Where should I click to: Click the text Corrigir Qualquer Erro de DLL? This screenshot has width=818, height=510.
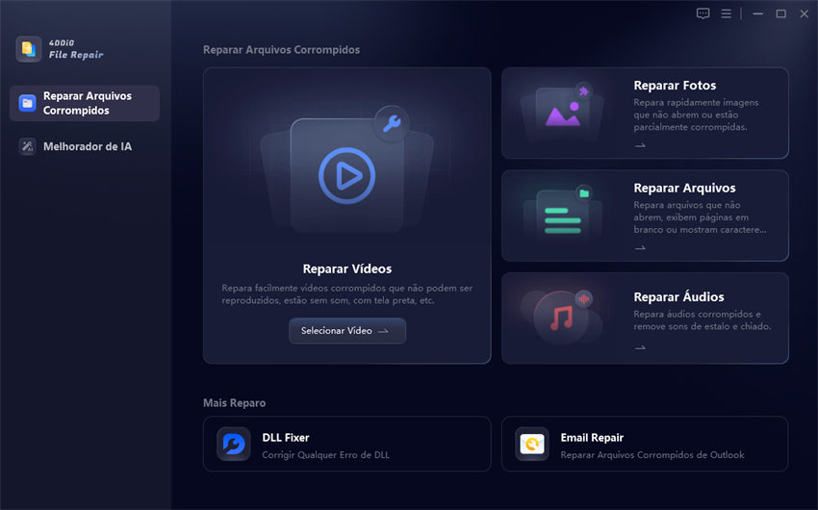[325, 455]
